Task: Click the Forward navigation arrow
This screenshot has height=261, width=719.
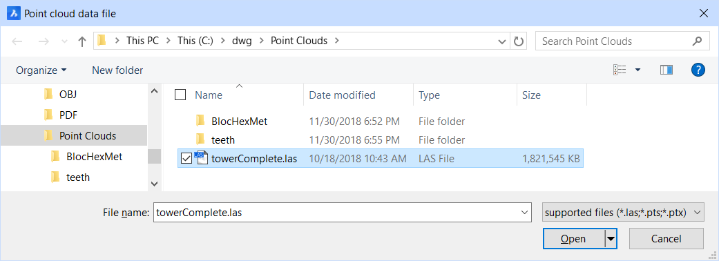Action: pyautogui.click(x=44, y=41)
